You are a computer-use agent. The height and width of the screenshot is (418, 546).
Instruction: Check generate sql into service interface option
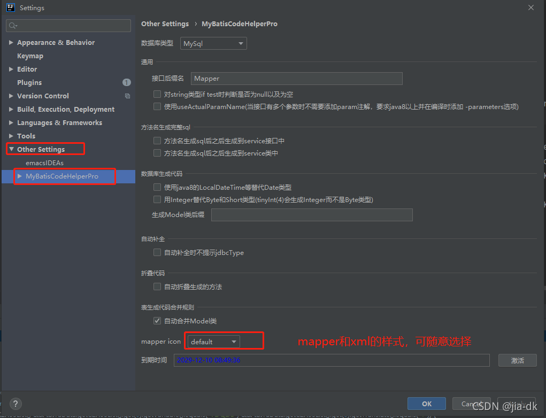(157, 141)
